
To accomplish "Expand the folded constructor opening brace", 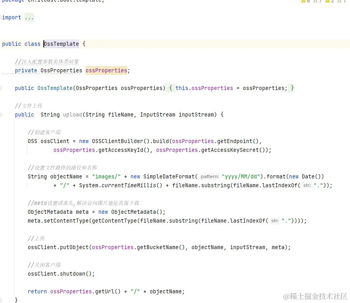I will coord(170,88).
